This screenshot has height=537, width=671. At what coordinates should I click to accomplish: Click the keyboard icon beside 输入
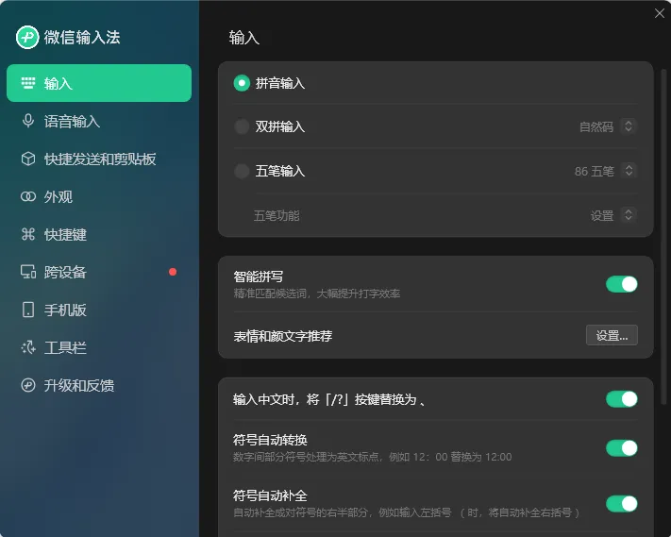point(28,83)
